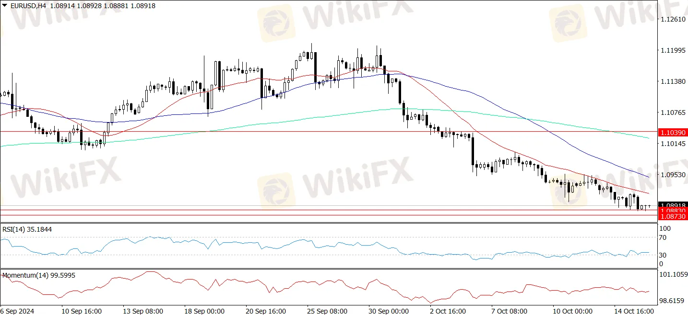
Task: Click the 1.10145 price axis label
Action: click(x=673, y=144)
